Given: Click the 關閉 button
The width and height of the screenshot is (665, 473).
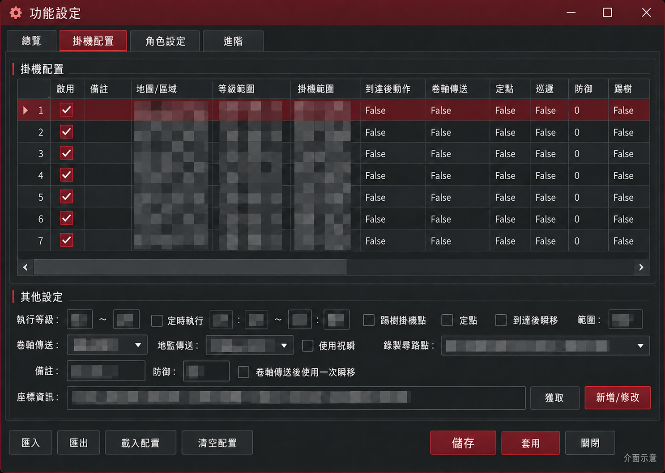Looking at the screenshot, I should (590, 443).
